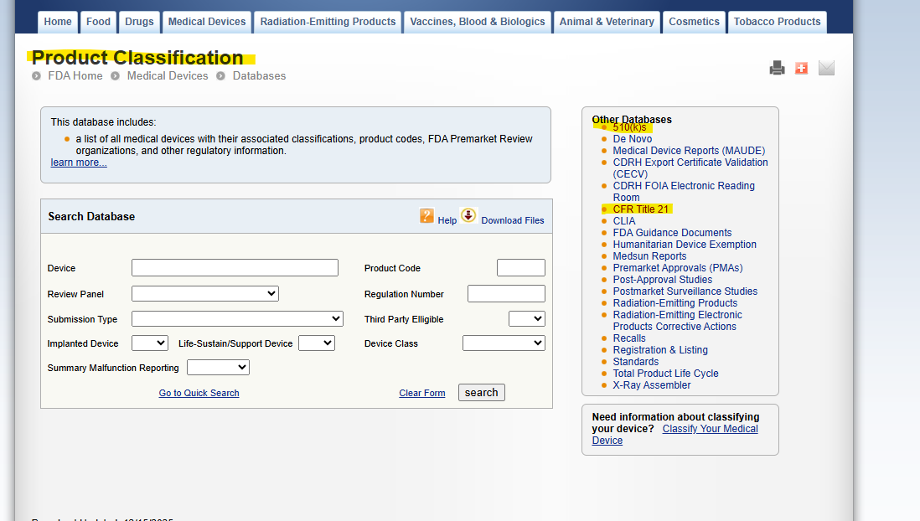Open the Animal & Veterinary tab
Image resolution: width=920 pixels, height=521 pixels.
pyautogui.click(x=607, y=22)
